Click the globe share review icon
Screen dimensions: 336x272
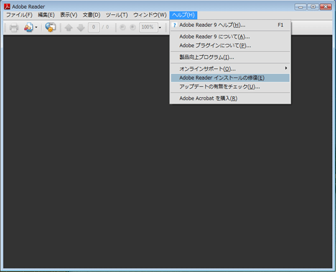(x=50, y=27)
